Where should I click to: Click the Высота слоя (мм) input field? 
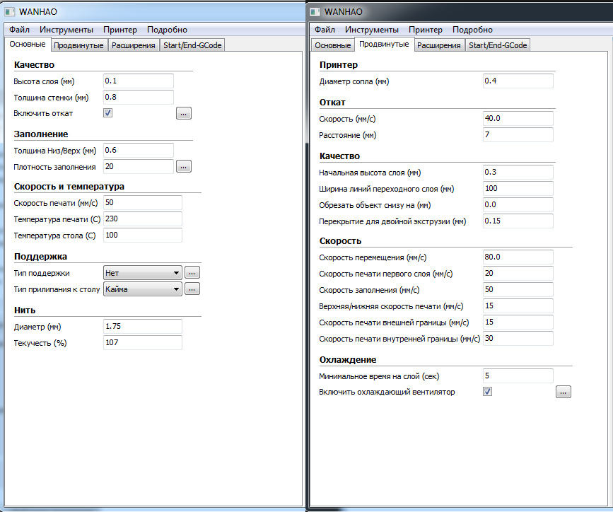(x=139, y=81)
